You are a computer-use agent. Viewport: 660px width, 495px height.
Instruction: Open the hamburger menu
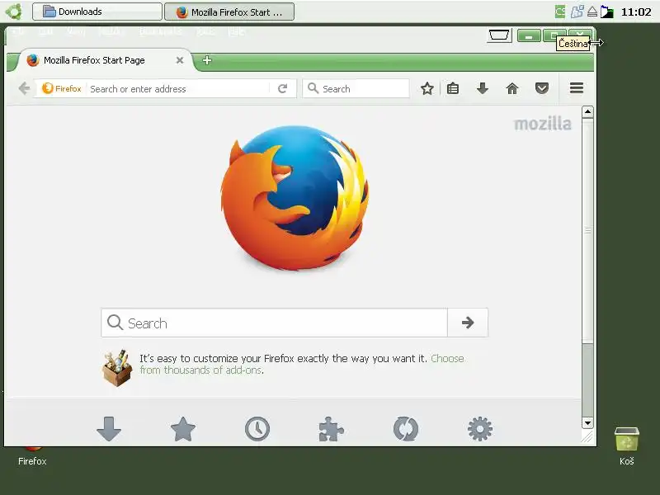click(x=577, y=88)
